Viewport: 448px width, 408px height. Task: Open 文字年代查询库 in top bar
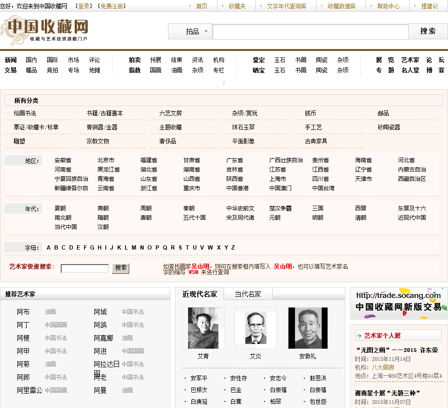pos(287,6)
